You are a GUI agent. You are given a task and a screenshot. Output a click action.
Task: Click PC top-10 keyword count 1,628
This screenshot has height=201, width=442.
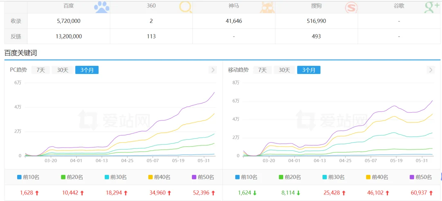pyautogui.click(x=27, y=193)
